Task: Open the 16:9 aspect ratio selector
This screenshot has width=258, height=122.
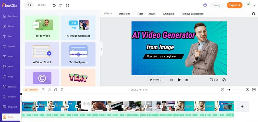Action: pos(29,5)
